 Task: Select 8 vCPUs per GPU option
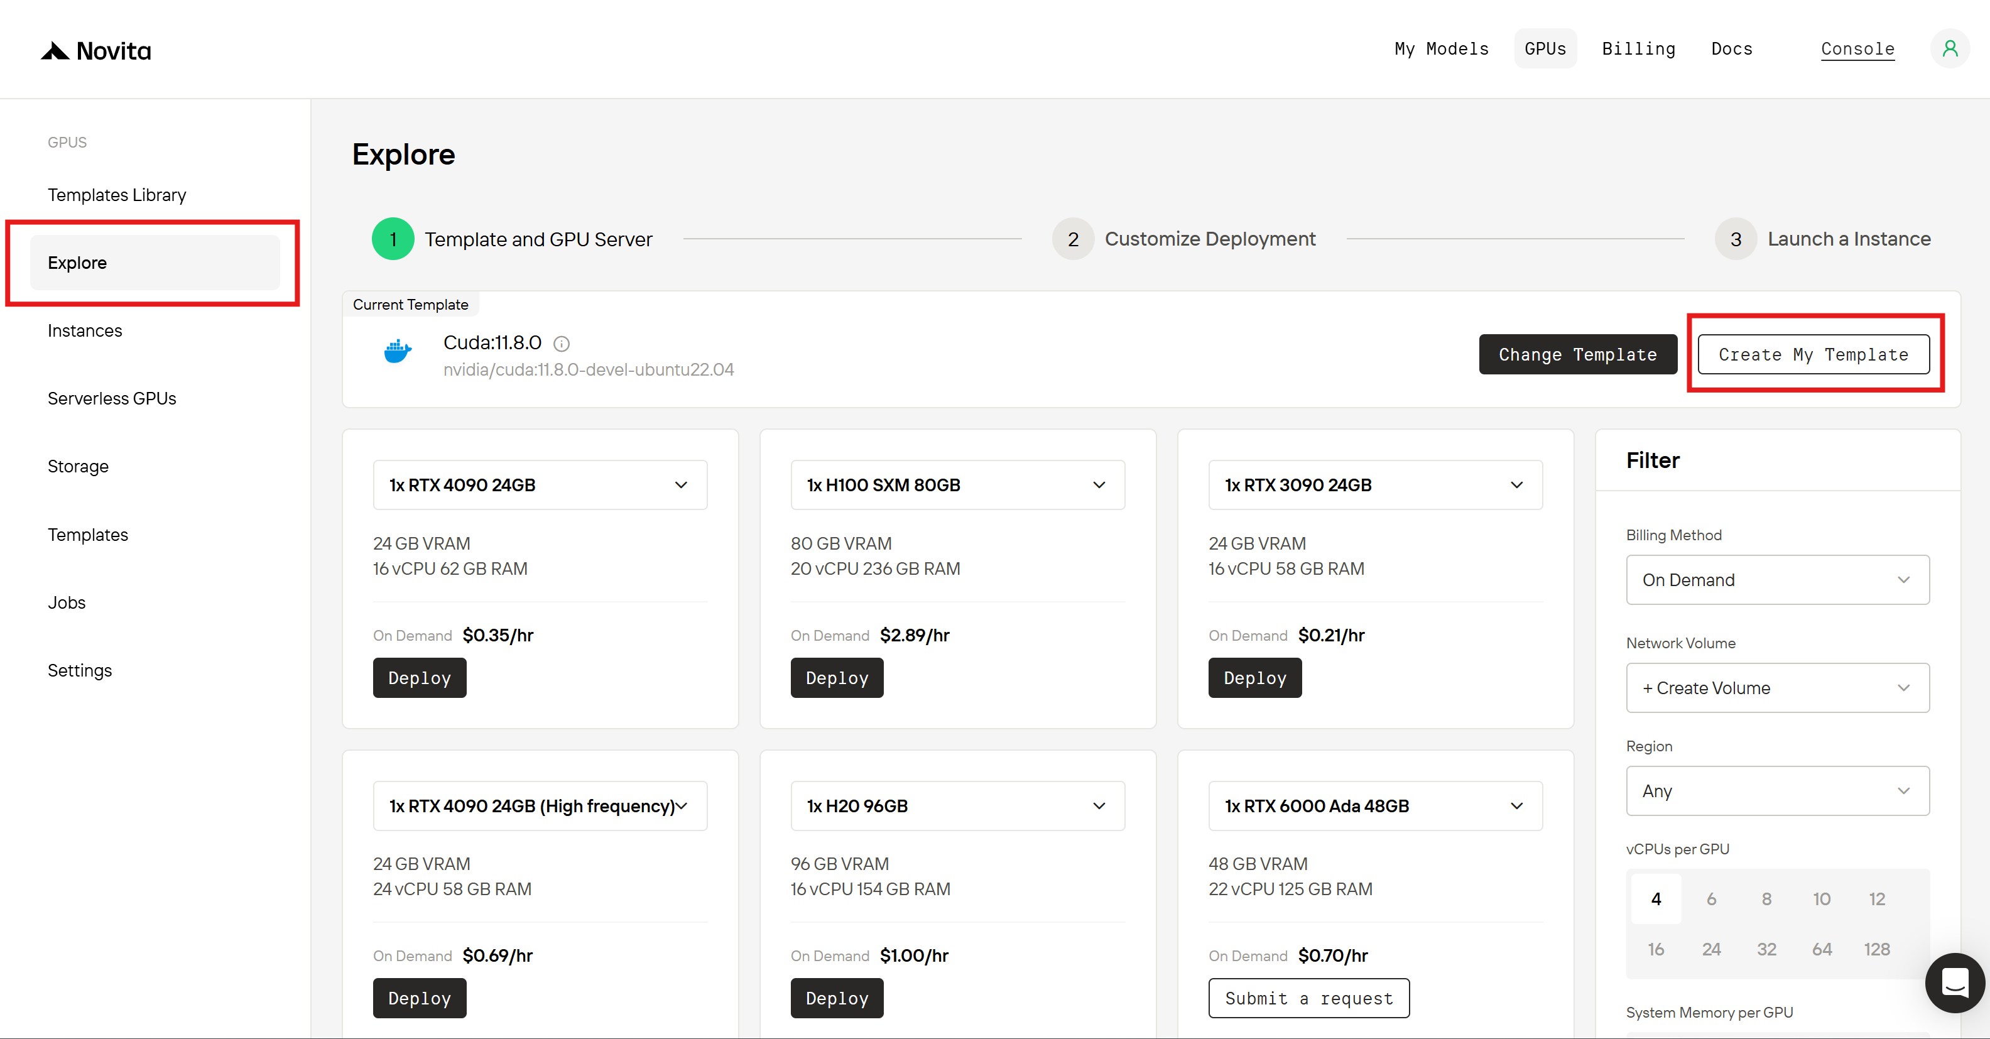coord(1766,899)
